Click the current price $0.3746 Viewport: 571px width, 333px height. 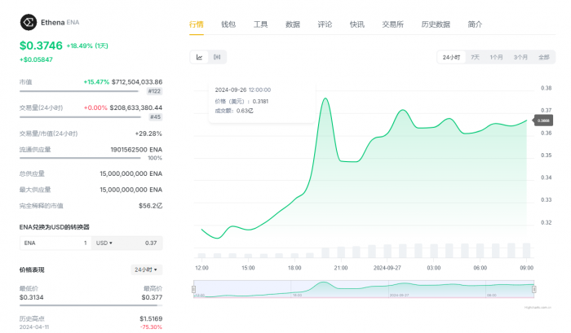(41, 46)
